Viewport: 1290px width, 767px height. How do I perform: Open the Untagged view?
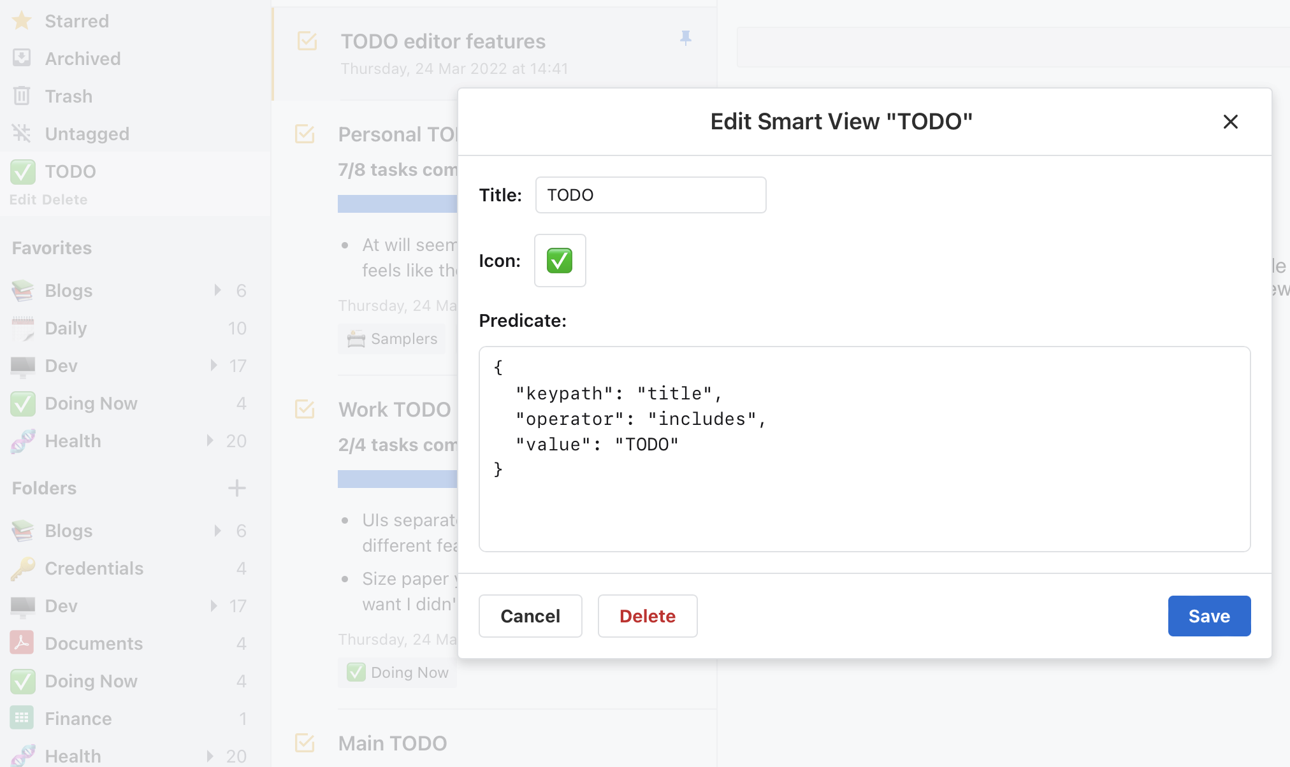click(x=87, y=134)
